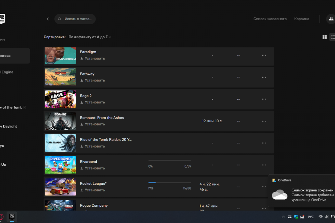This screenshot has height=223, width=335.
Task: Open more options for Pathway
Action: point(264,77)
